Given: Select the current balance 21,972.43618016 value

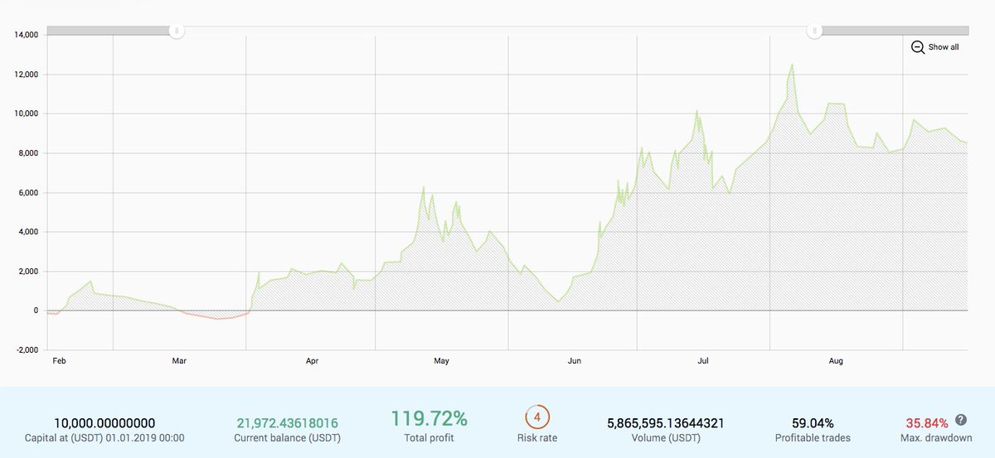Looking at the screenshot, I should pos(287,423).
